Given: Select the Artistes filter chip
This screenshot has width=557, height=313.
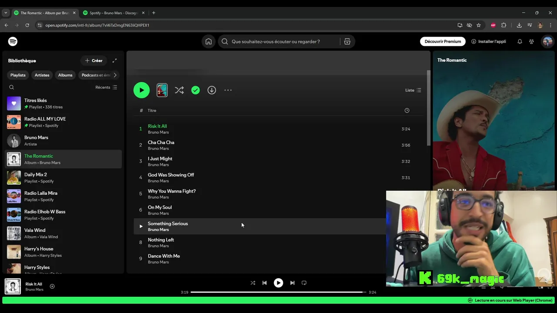Looking at the screenshot, I should pyautogui.click(x=42, y=75).
